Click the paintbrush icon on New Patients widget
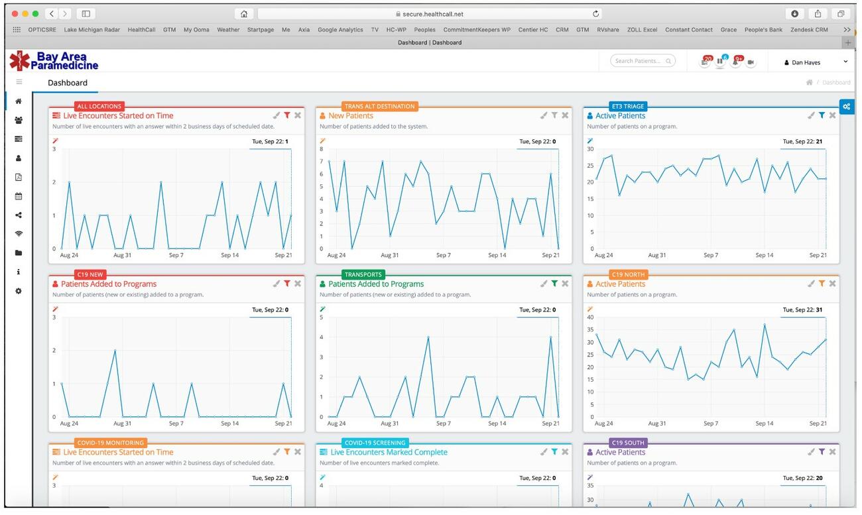862x515 pixels. pyautogui.click(x=544, y=115)
